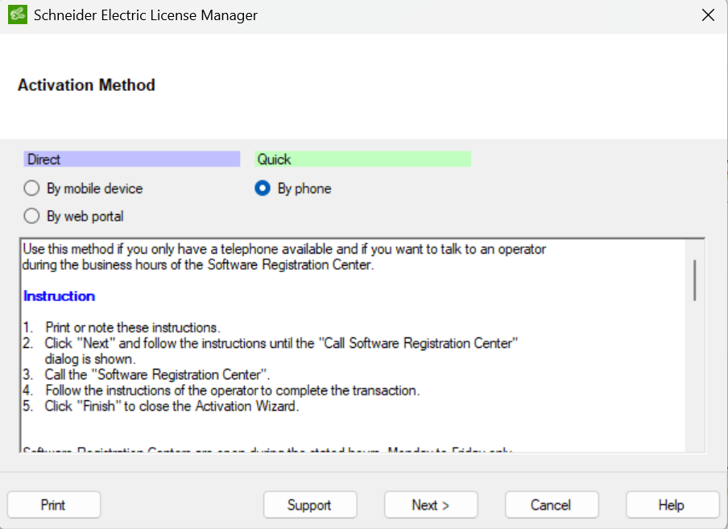The height and width of the screenshot is (529, 728).
Task: Click the instructions scrollbar thumb
Action: tap(694, 280)
